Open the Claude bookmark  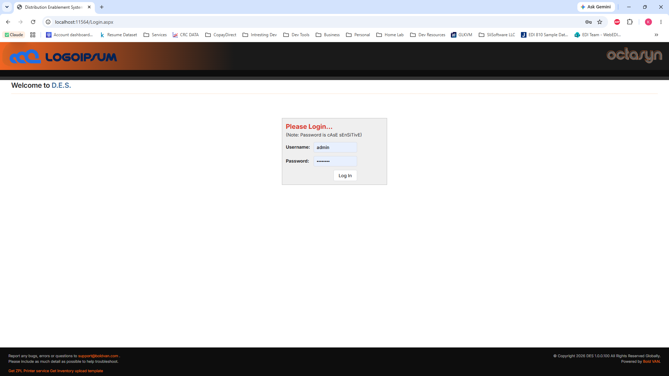[14, 35]
